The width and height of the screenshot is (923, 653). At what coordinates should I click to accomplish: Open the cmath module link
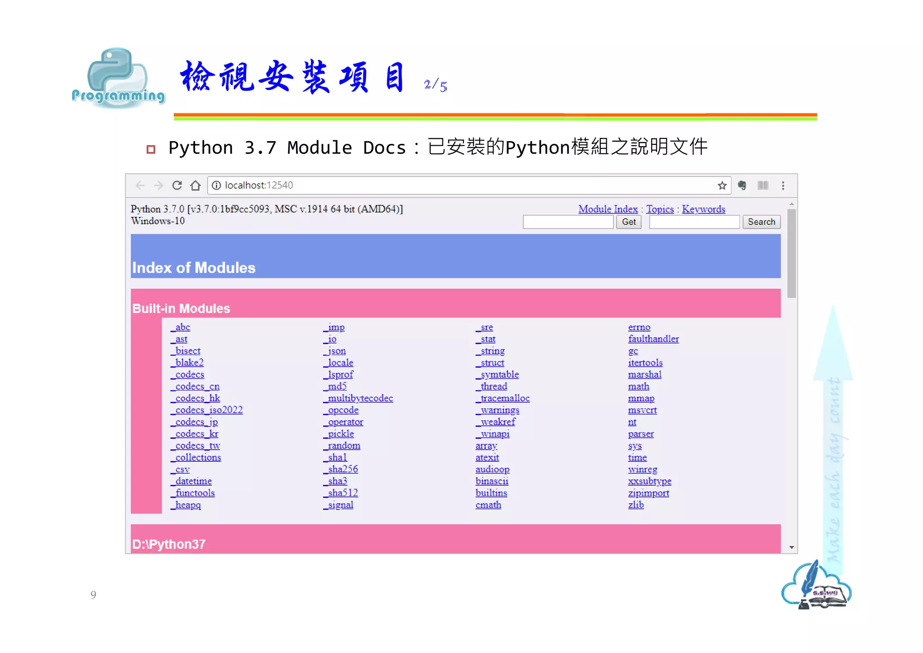click(x=489, y=505)
